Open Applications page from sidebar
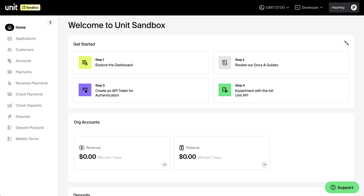Image resolution: width=364 pixels, height=196 pixels. 26,38
